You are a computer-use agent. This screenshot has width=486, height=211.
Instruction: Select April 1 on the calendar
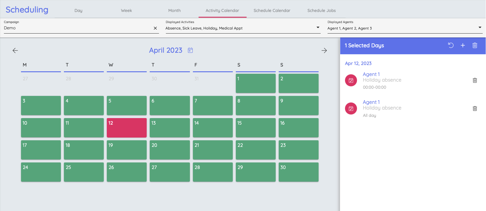(256, 83)
